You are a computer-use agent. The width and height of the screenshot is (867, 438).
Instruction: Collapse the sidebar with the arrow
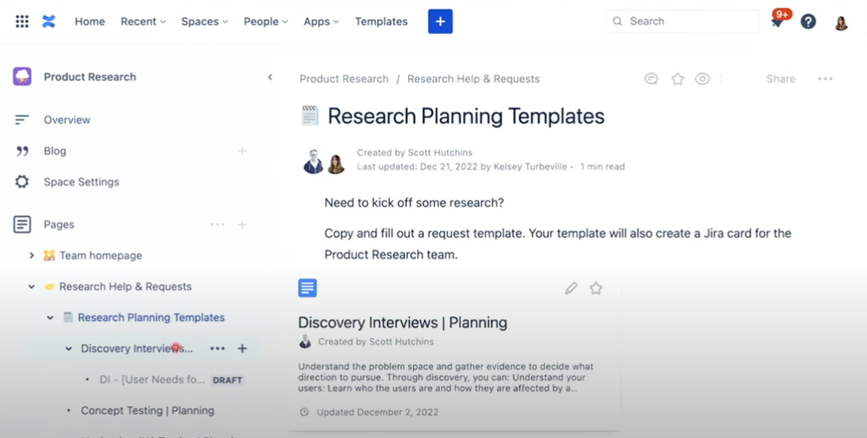(x=270, y=77)
